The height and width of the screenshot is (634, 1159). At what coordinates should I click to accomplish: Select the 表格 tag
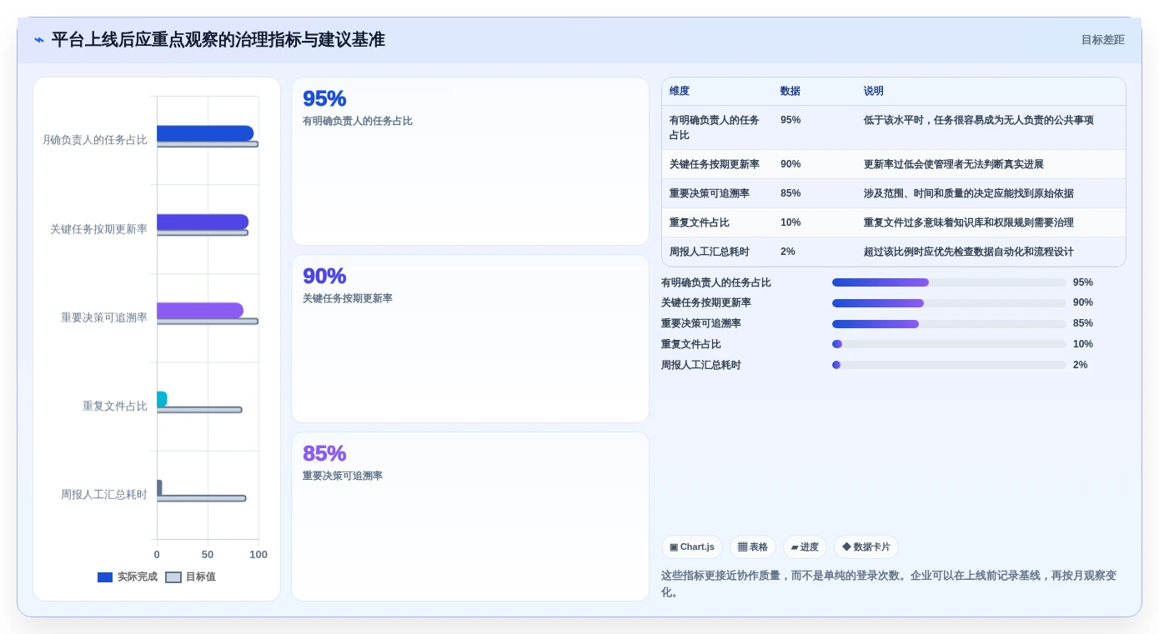(753, 547)
